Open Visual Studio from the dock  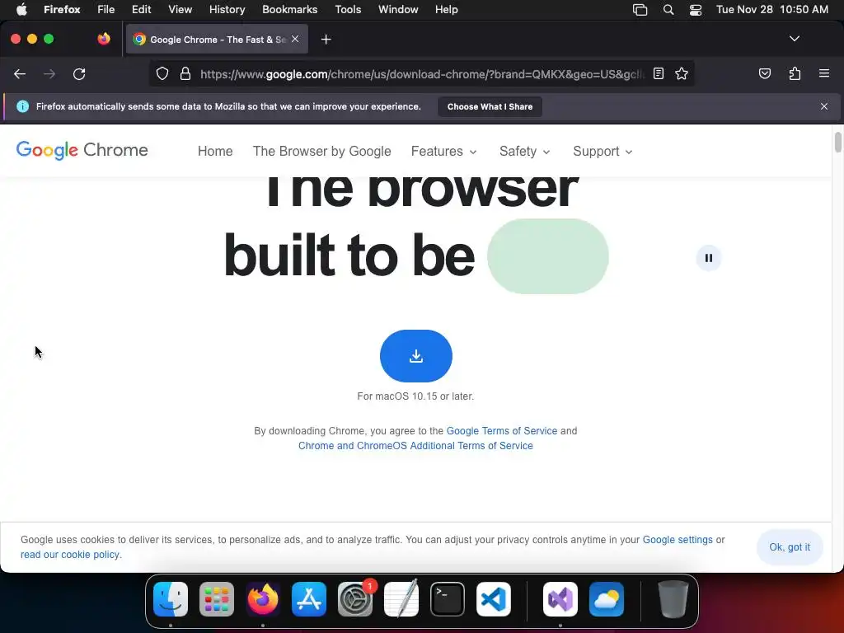pos(560,599)
